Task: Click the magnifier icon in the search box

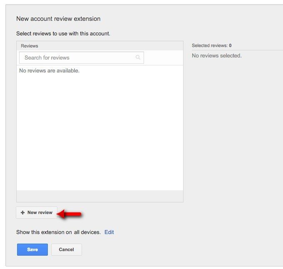Action: pyautogui.click(x=138, y=57)
